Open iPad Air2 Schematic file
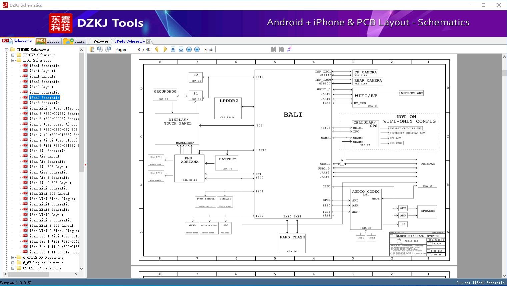This screenshot has height=286, width=507. (x=48, y=172)
